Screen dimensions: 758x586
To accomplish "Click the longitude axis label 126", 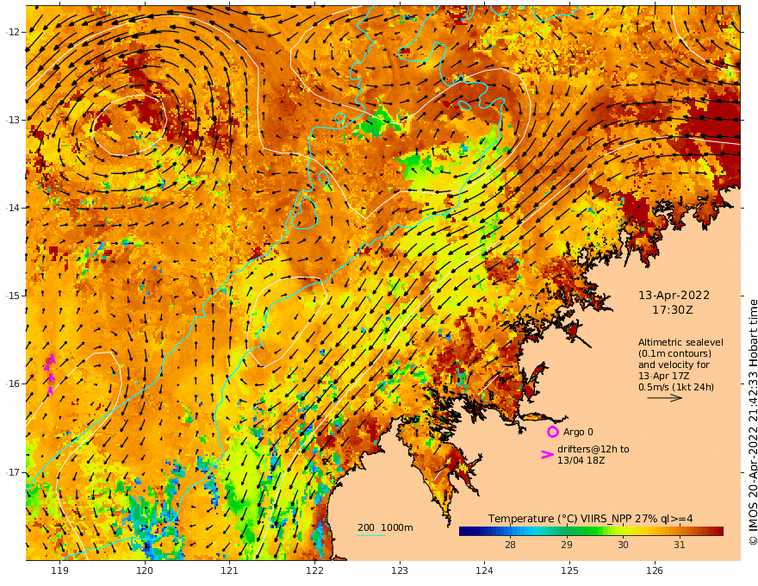I will (x=655, y=571).
